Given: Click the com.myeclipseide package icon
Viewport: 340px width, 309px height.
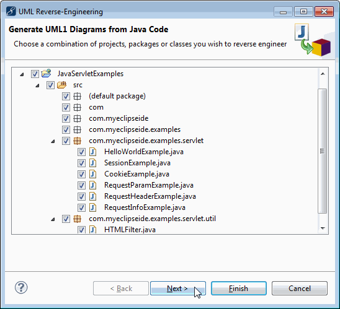Looking at the screenshot, I should click(77, 118).
